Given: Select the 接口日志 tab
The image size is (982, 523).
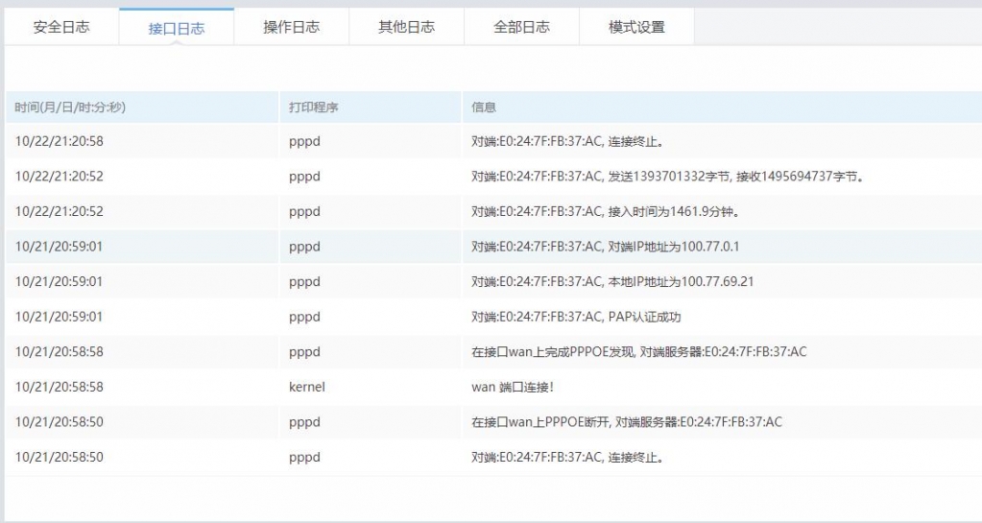Looking at the screenshot, I should pyautogui.click(x=176, y=28).
